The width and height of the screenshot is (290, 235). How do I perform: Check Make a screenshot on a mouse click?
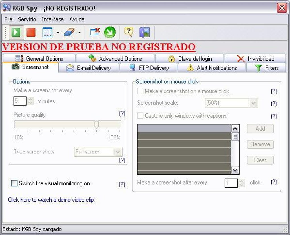[x=140, y=91]
